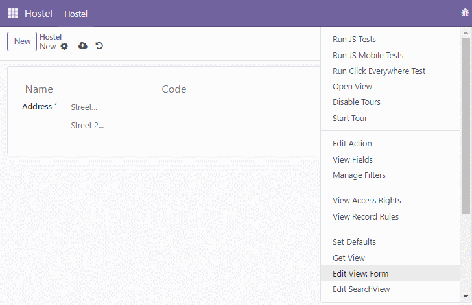Click the cloud save icon

[x=83, y=45]
